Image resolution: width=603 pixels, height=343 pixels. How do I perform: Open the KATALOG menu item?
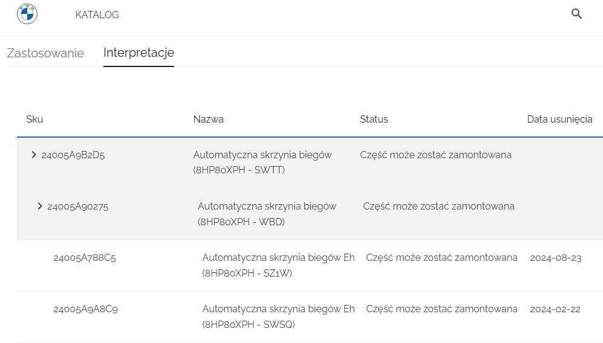[97, 14]
